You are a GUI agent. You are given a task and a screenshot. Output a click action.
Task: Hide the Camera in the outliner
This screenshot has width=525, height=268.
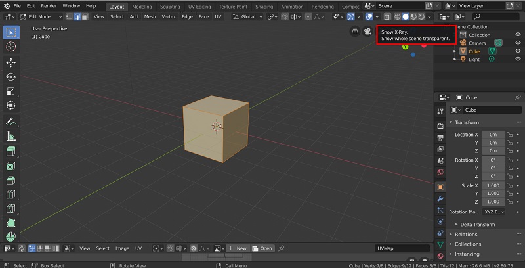pyautogui.click(x=518, y=43)
